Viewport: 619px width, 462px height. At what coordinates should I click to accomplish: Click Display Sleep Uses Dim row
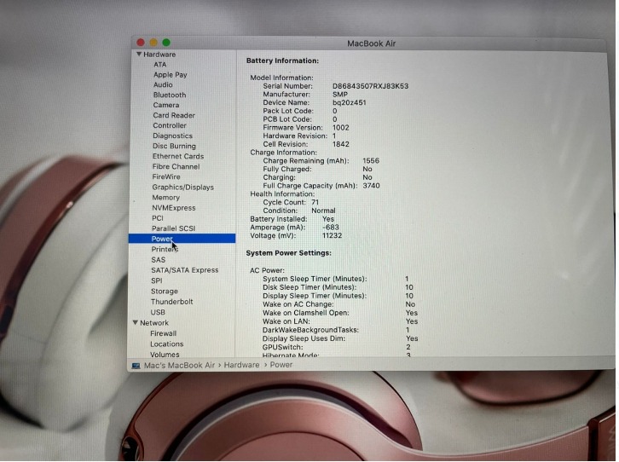pyautogui.click(x=340, y=338)
